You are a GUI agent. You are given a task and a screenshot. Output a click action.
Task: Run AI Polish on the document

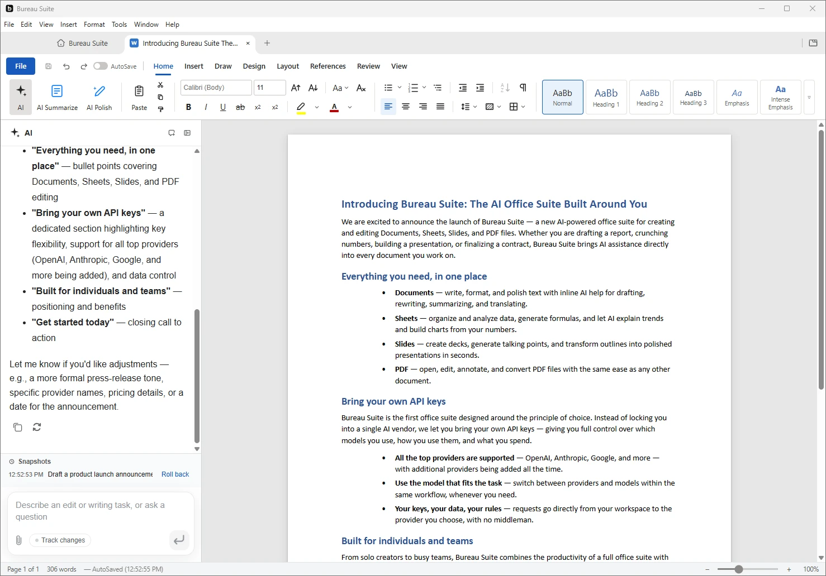[99, 97]
